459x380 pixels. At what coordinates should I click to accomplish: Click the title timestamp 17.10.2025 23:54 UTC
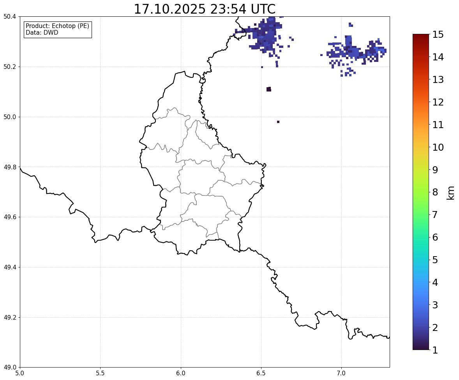tap(205, 9)
